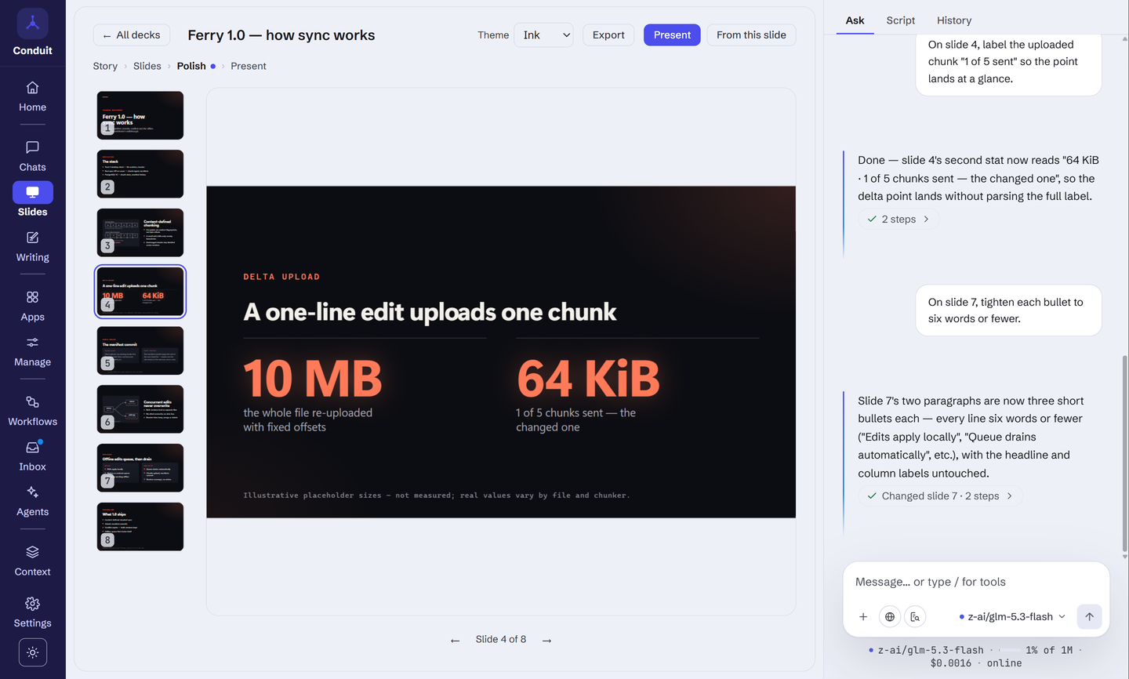Start presentation with the Present button
1129x679 pixels.
672,35
